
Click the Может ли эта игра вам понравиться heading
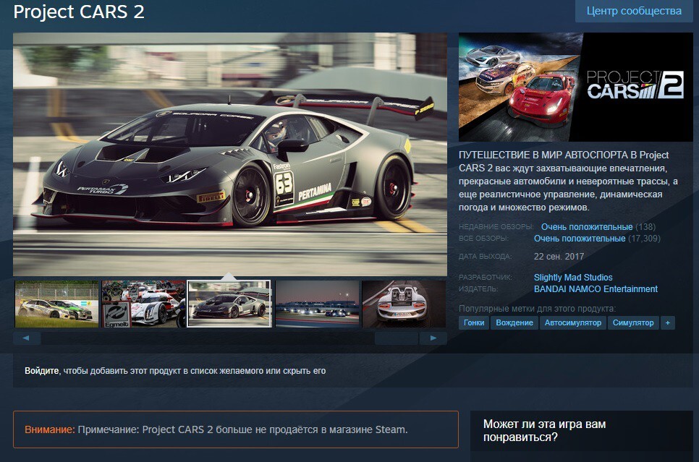[x=544, y=430]
